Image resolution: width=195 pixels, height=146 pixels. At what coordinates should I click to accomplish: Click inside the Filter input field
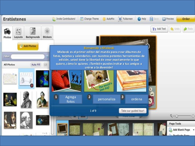tap(28, 56)
